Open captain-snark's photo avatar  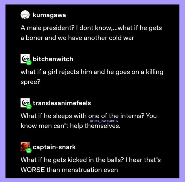[25, 147]
